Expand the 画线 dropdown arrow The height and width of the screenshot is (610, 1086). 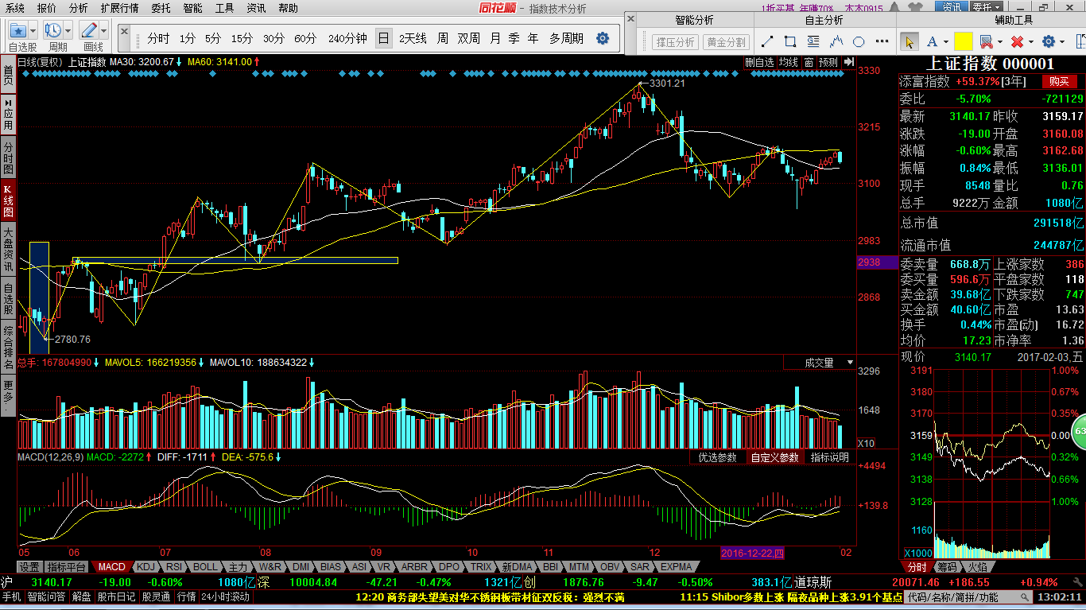[x=103, y=31]
